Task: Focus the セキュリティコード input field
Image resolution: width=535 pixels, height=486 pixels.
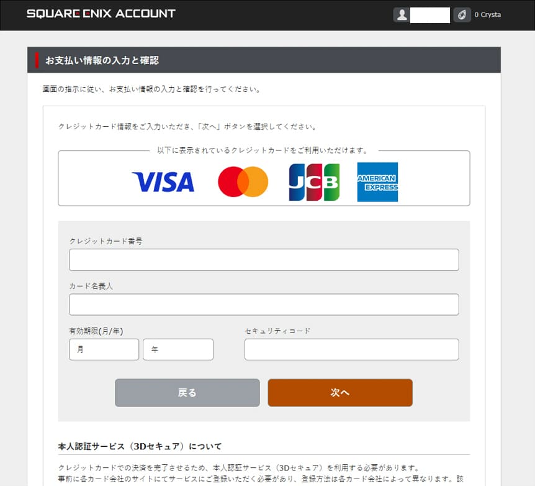Action: click(x=352, y=349)
